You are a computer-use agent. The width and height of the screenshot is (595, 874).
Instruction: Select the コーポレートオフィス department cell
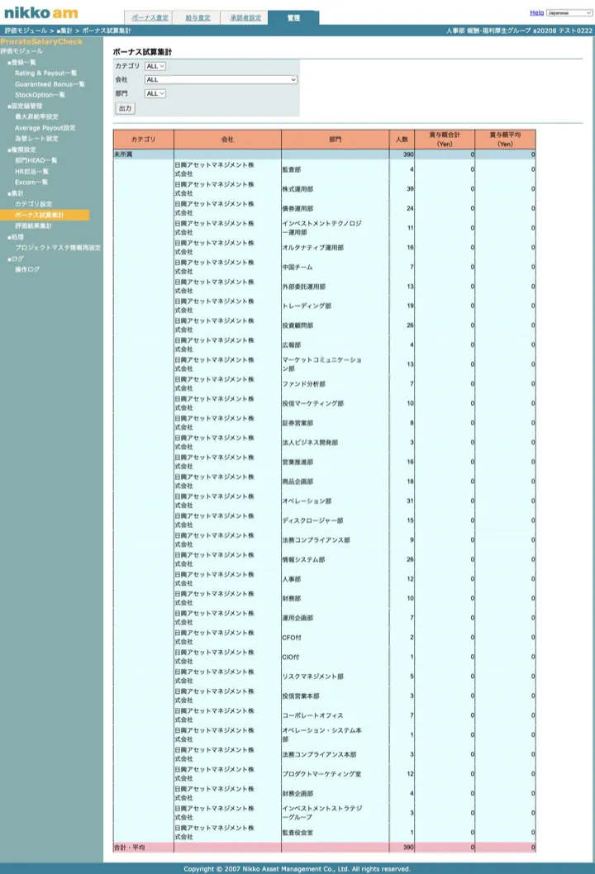[336, 715]
